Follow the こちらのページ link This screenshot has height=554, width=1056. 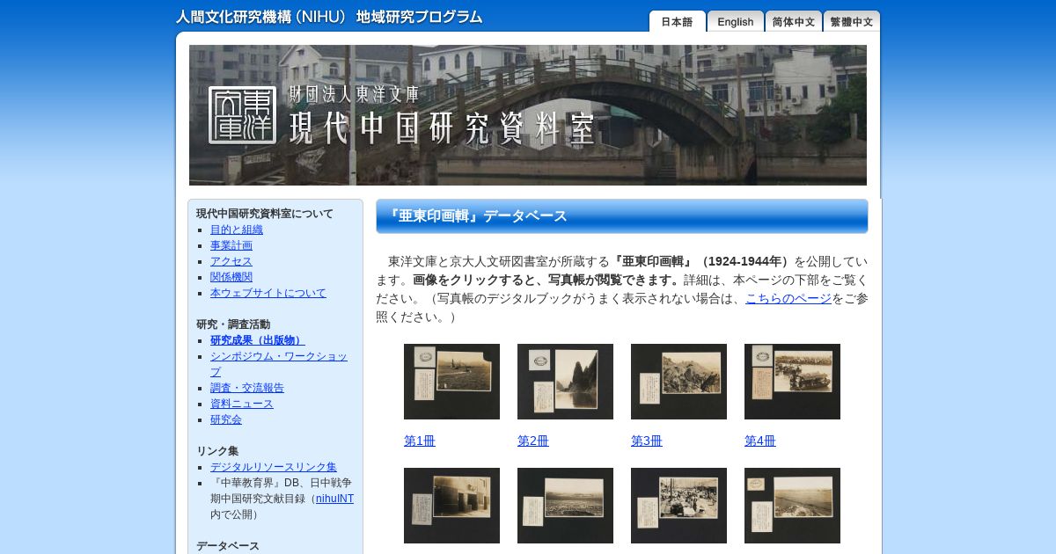click(788, 298)
